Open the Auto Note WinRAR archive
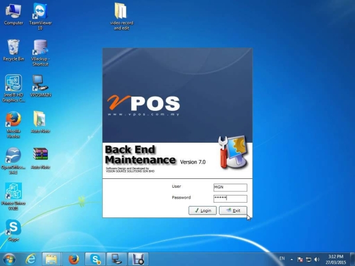The width and height of the screenshot is (355, 266). tap(40, 158)
